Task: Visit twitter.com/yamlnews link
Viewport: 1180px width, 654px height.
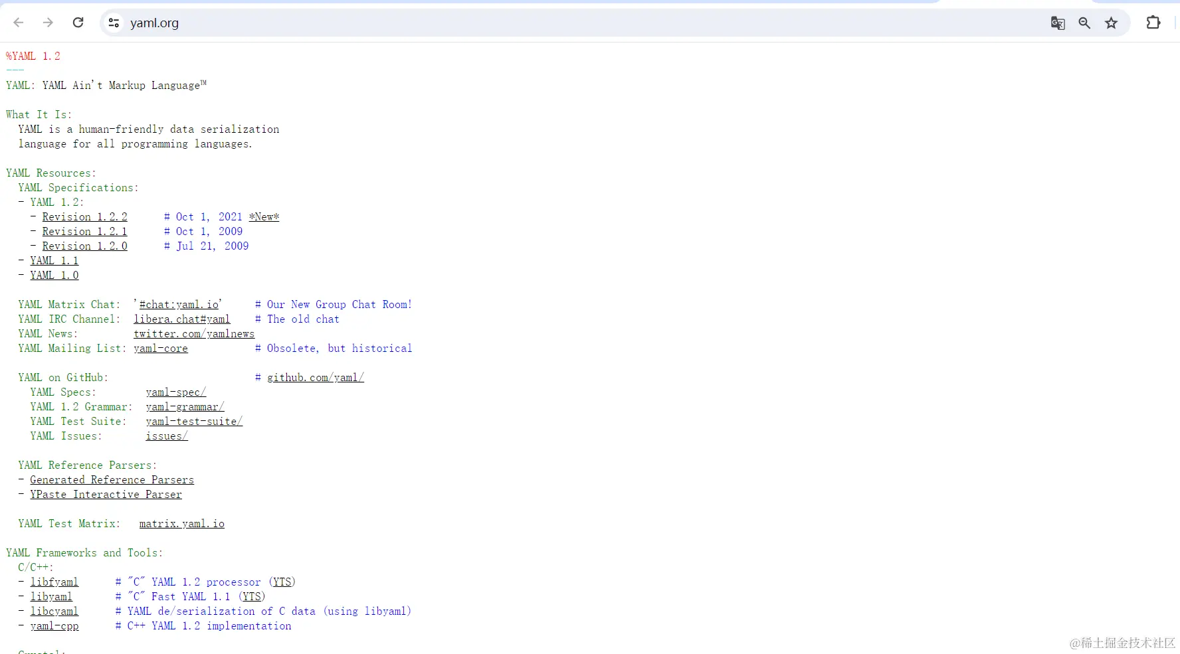Action: [x=194, y=334]
